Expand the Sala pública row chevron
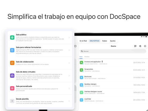The image size is (148, 111). (x=69, y=38)
